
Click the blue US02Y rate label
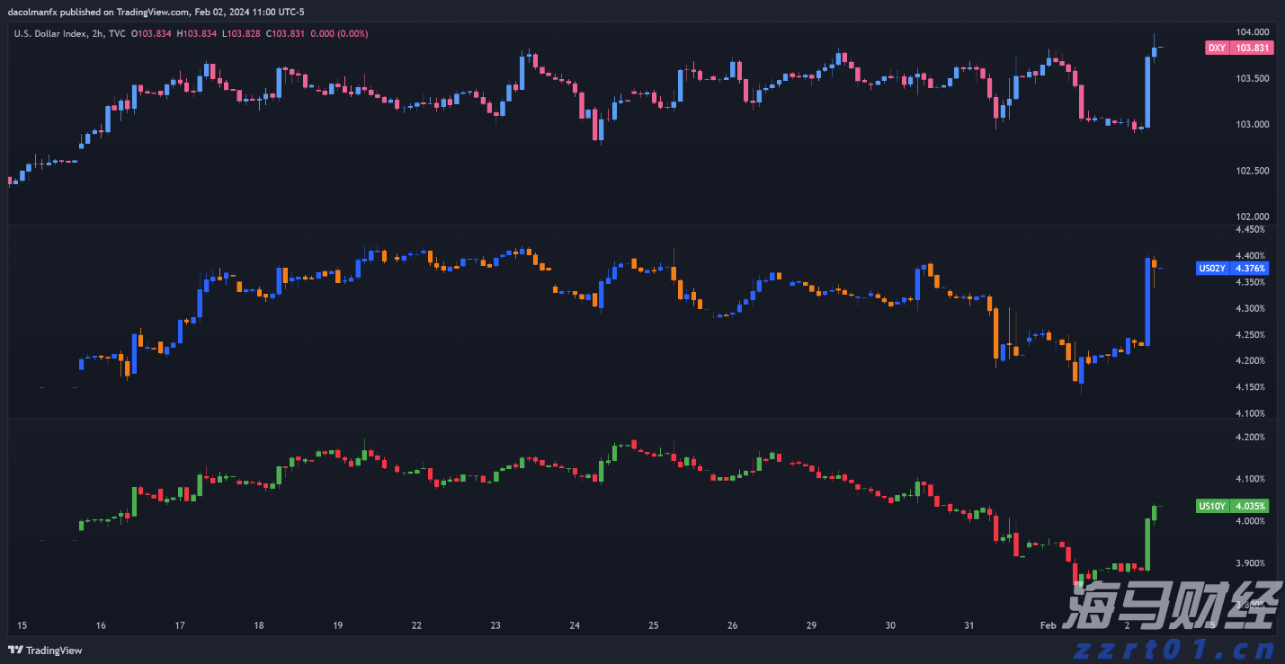(1238, 268)
